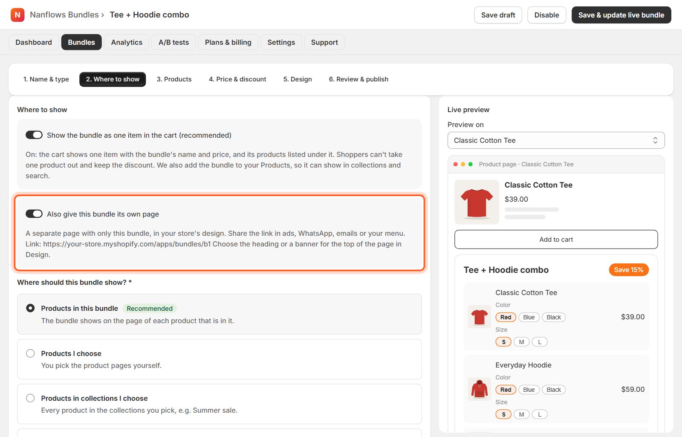Click the red hoodie thumbnail in bundle
Screen dimensions: 682x437
point(479,389)
